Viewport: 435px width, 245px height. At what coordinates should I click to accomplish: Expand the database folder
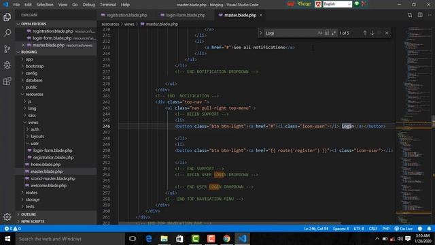coord(56,80)
